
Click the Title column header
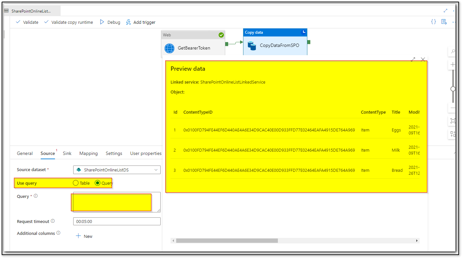(x=396, y=112)
